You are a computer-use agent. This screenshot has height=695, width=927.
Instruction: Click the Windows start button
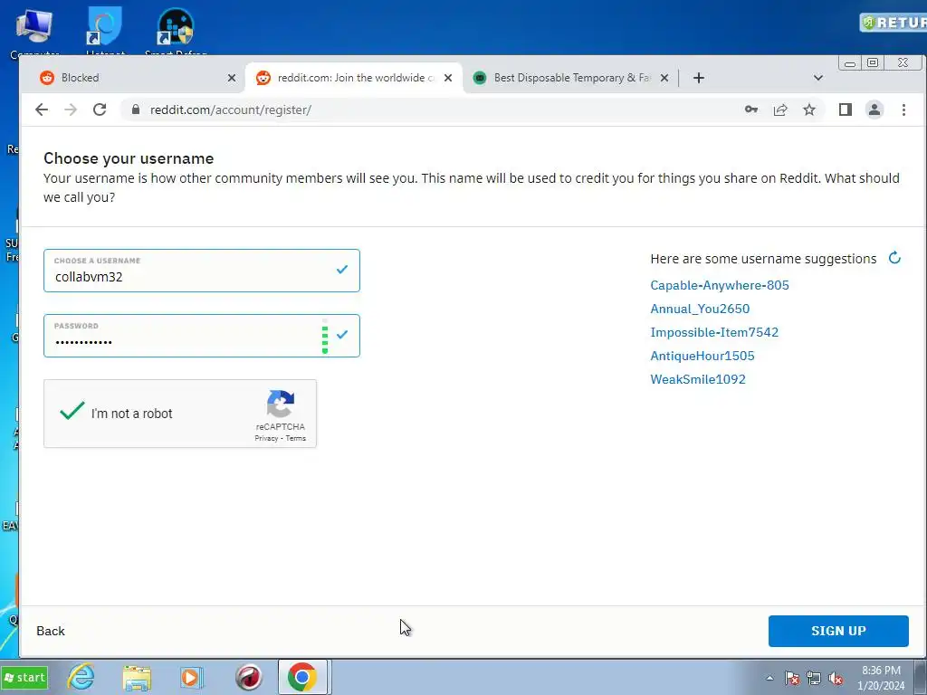24,677
